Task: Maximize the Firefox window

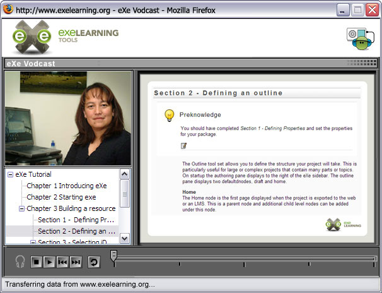Action: pyautogui.click(x=357, y=10)
